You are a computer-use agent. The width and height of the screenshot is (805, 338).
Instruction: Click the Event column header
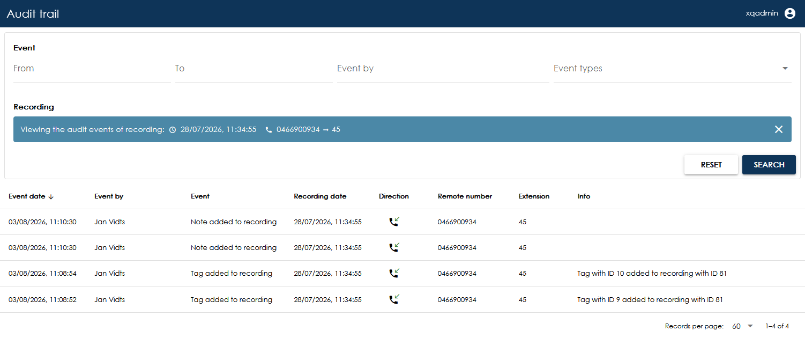pyautogui.click(x=200, y=196)
